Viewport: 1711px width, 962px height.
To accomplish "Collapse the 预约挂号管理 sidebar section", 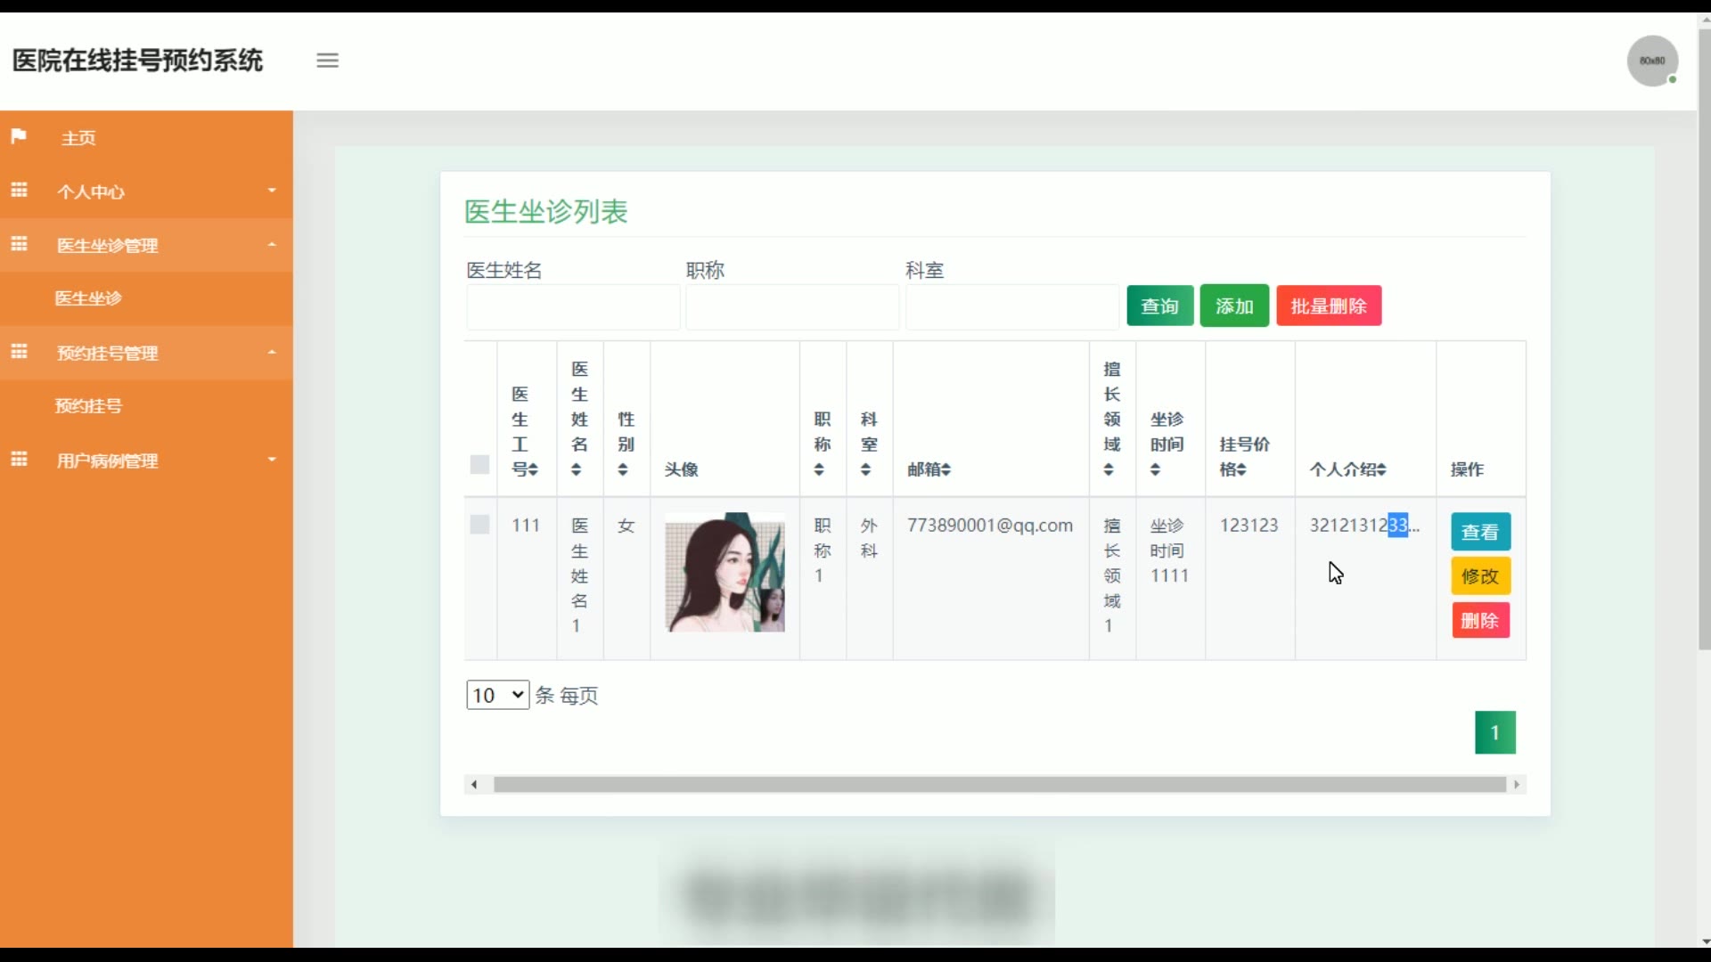I will 147,353.
